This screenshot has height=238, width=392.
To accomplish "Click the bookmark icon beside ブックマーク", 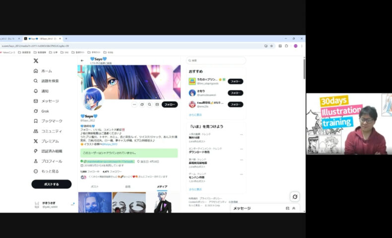I will [36, 121].
